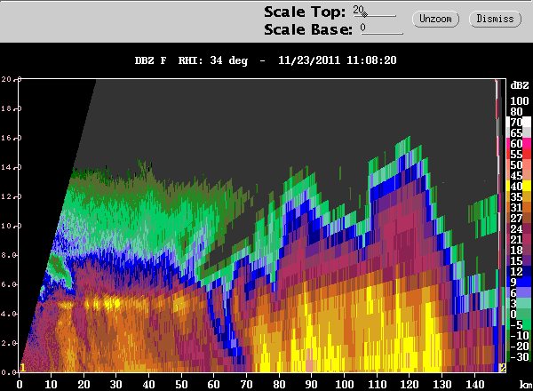Click the Unzoom button
Screen dimensions: 533x391
435,19
